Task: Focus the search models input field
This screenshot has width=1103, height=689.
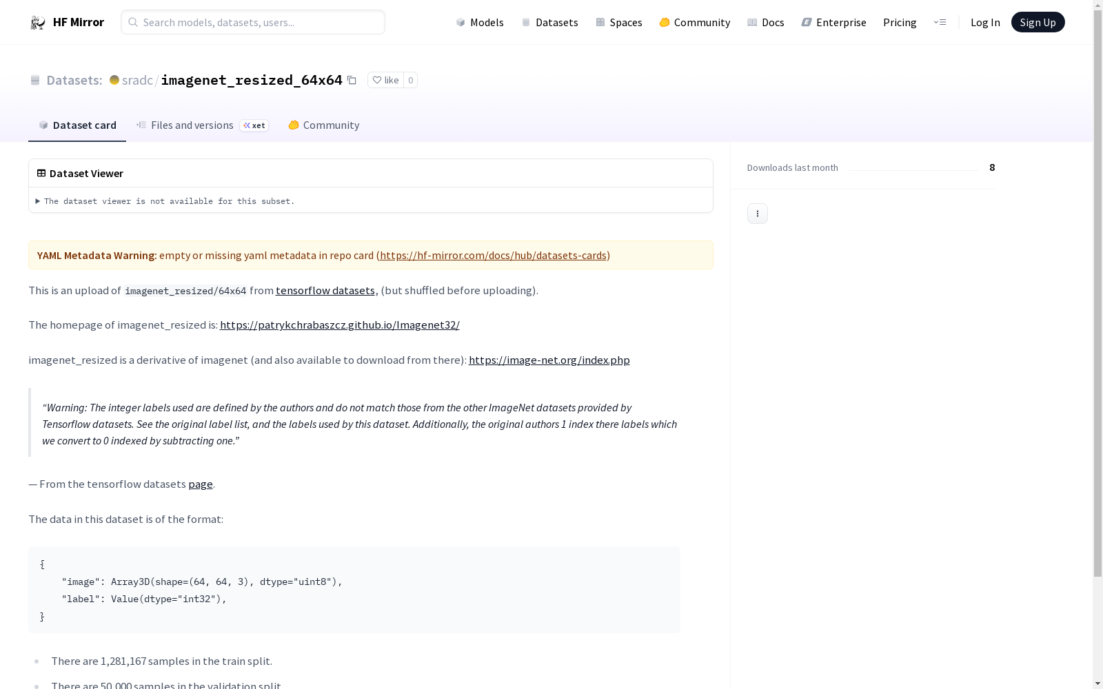Action: (x=253, y=22)
